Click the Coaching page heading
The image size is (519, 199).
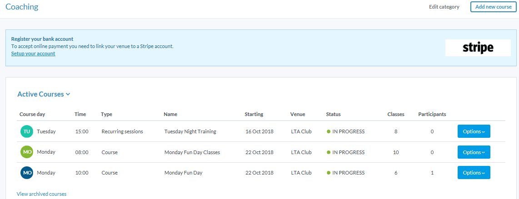point(22,7)
